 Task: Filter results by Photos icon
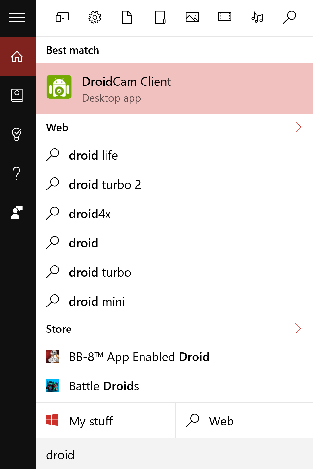click(x=192, y=17)
